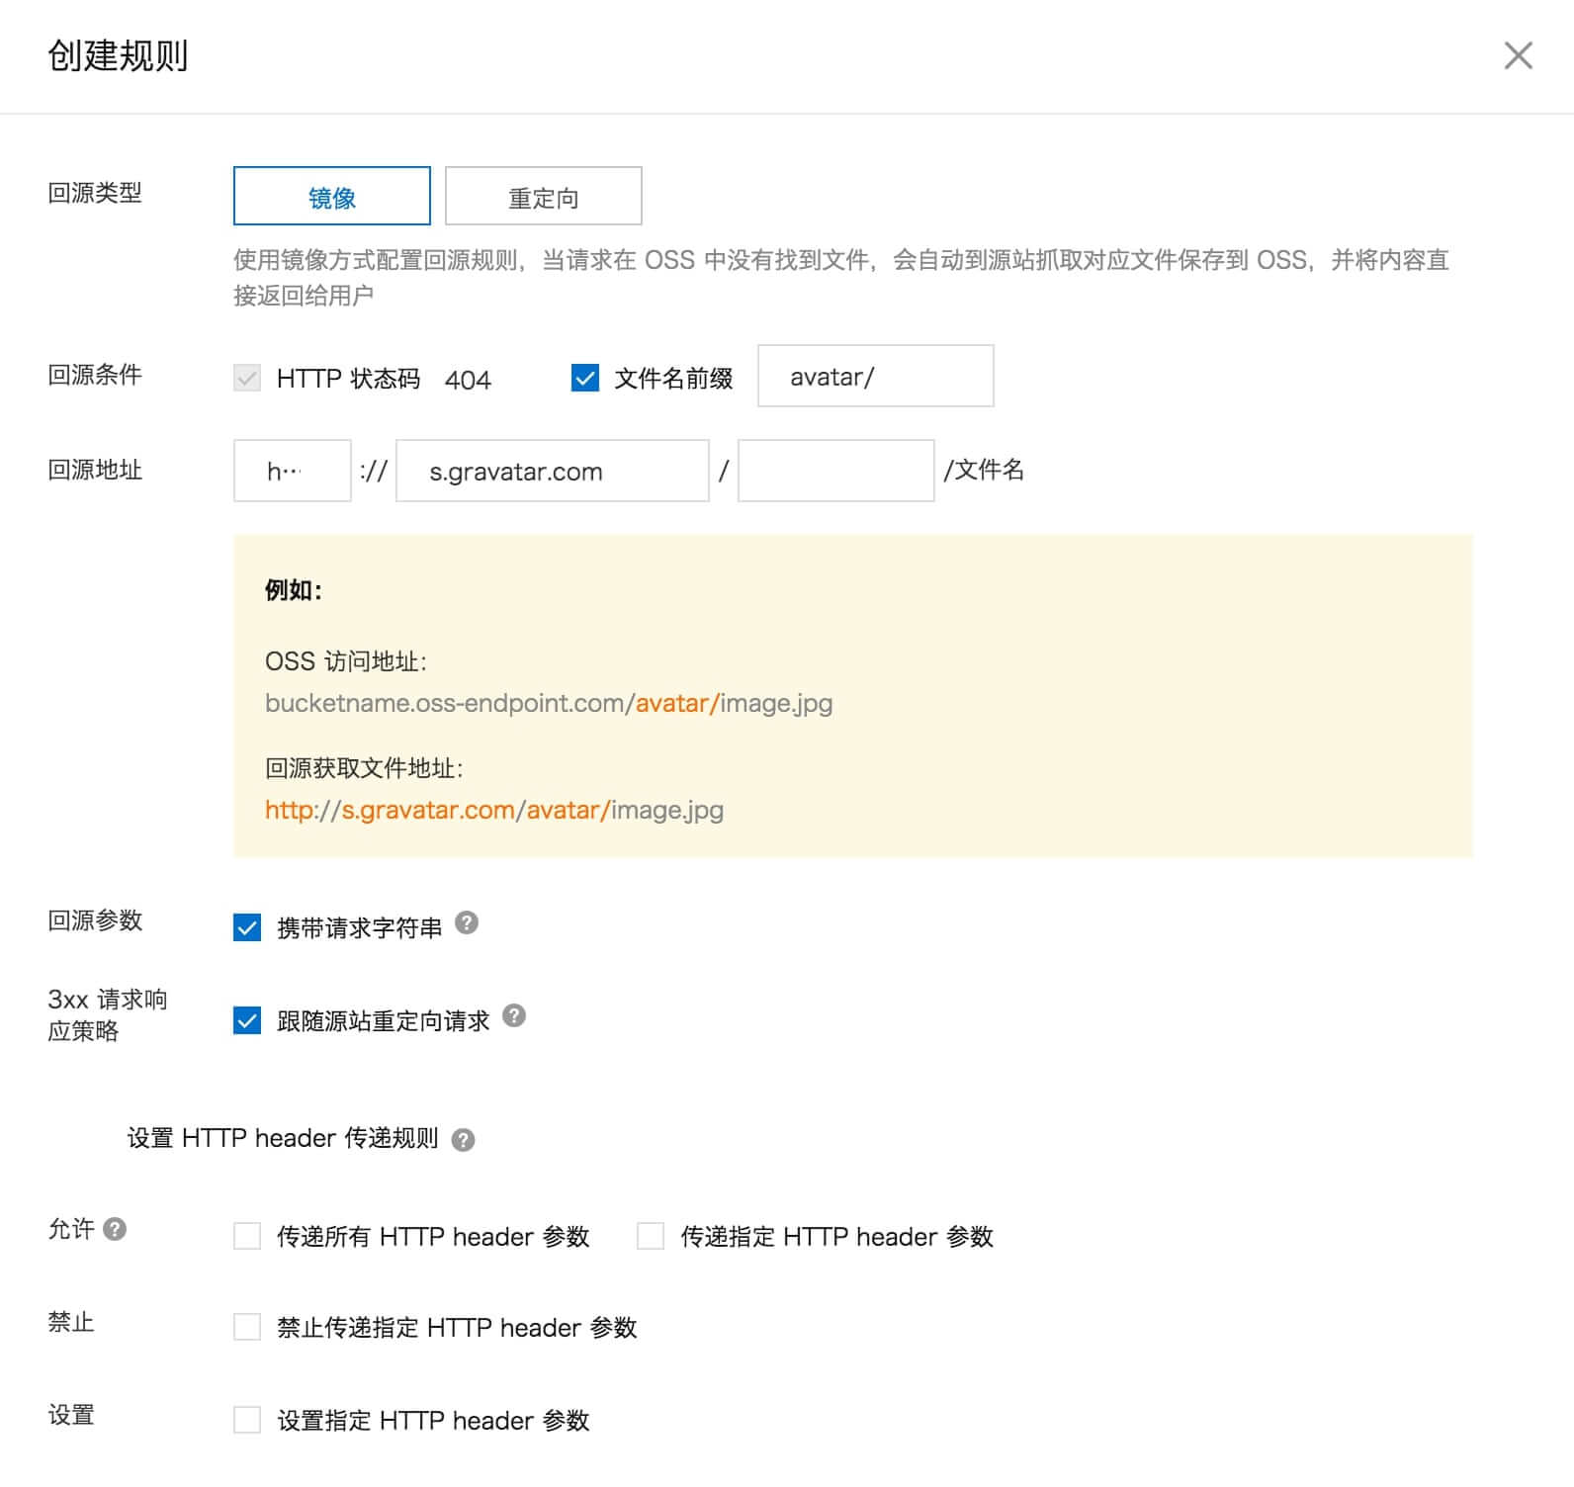Check 传递指定 HTTP header 参数

pyautogui.click(x=651, y=1236)
